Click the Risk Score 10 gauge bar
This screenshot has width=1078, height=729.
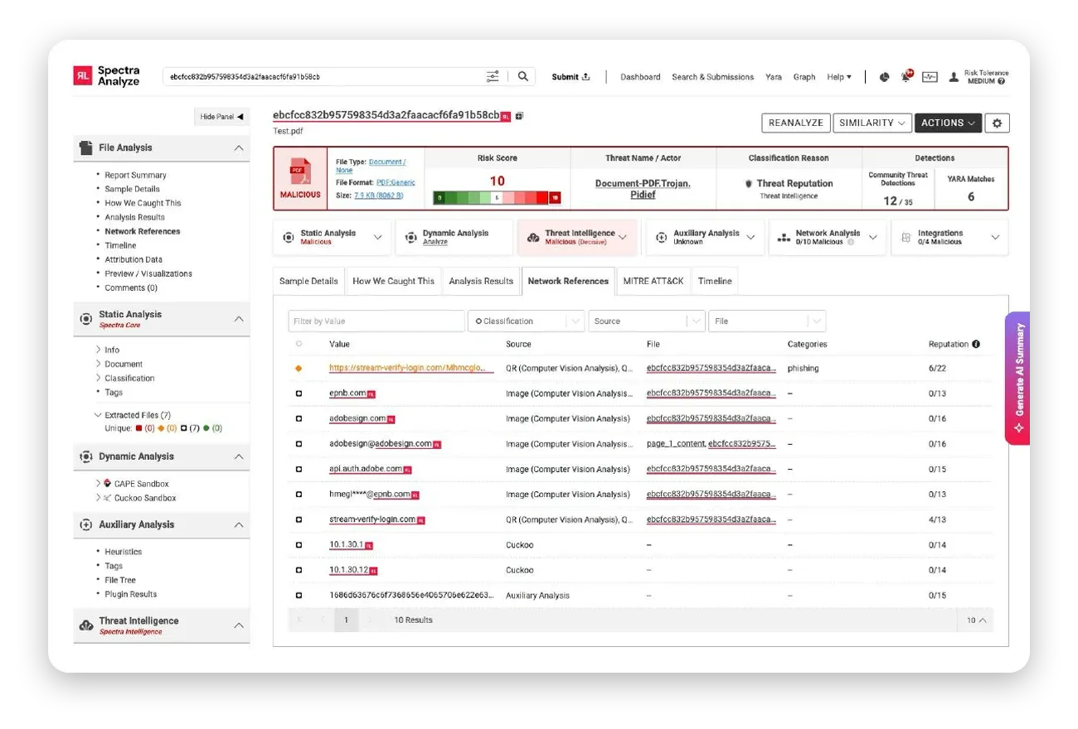(x=498, y=198)
